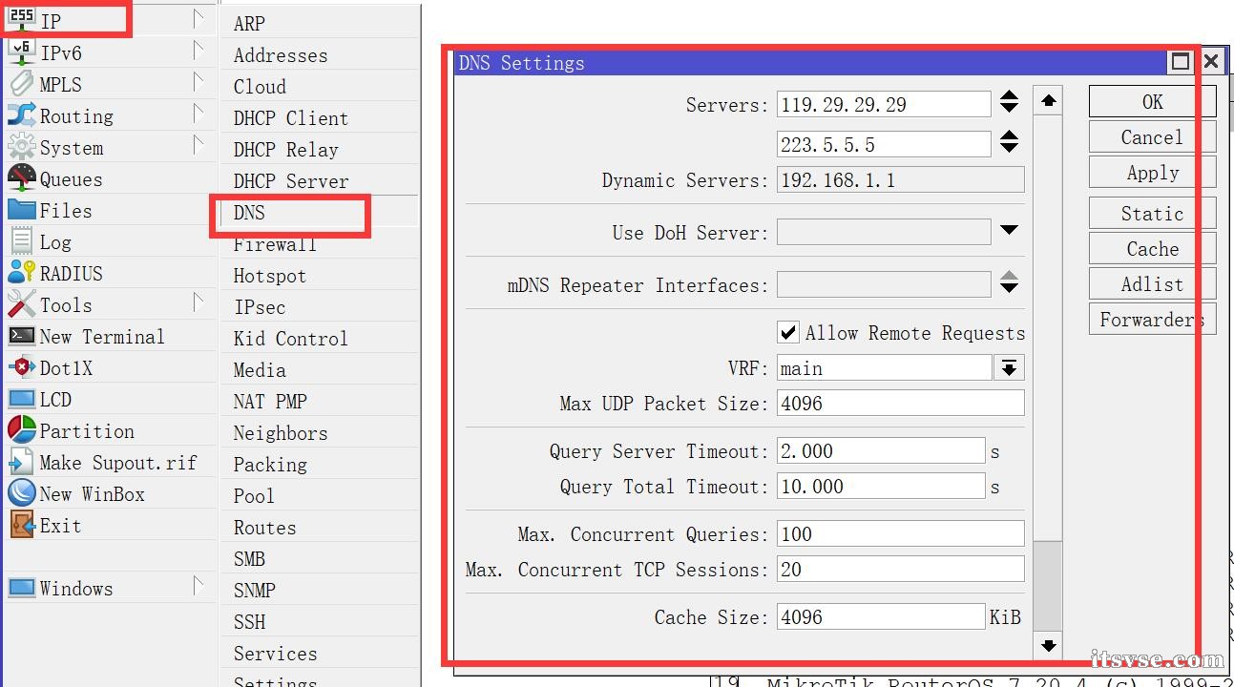Toggle Allow Remote Requests checkbox
The image size is (1234, 687).
[788, 332]
